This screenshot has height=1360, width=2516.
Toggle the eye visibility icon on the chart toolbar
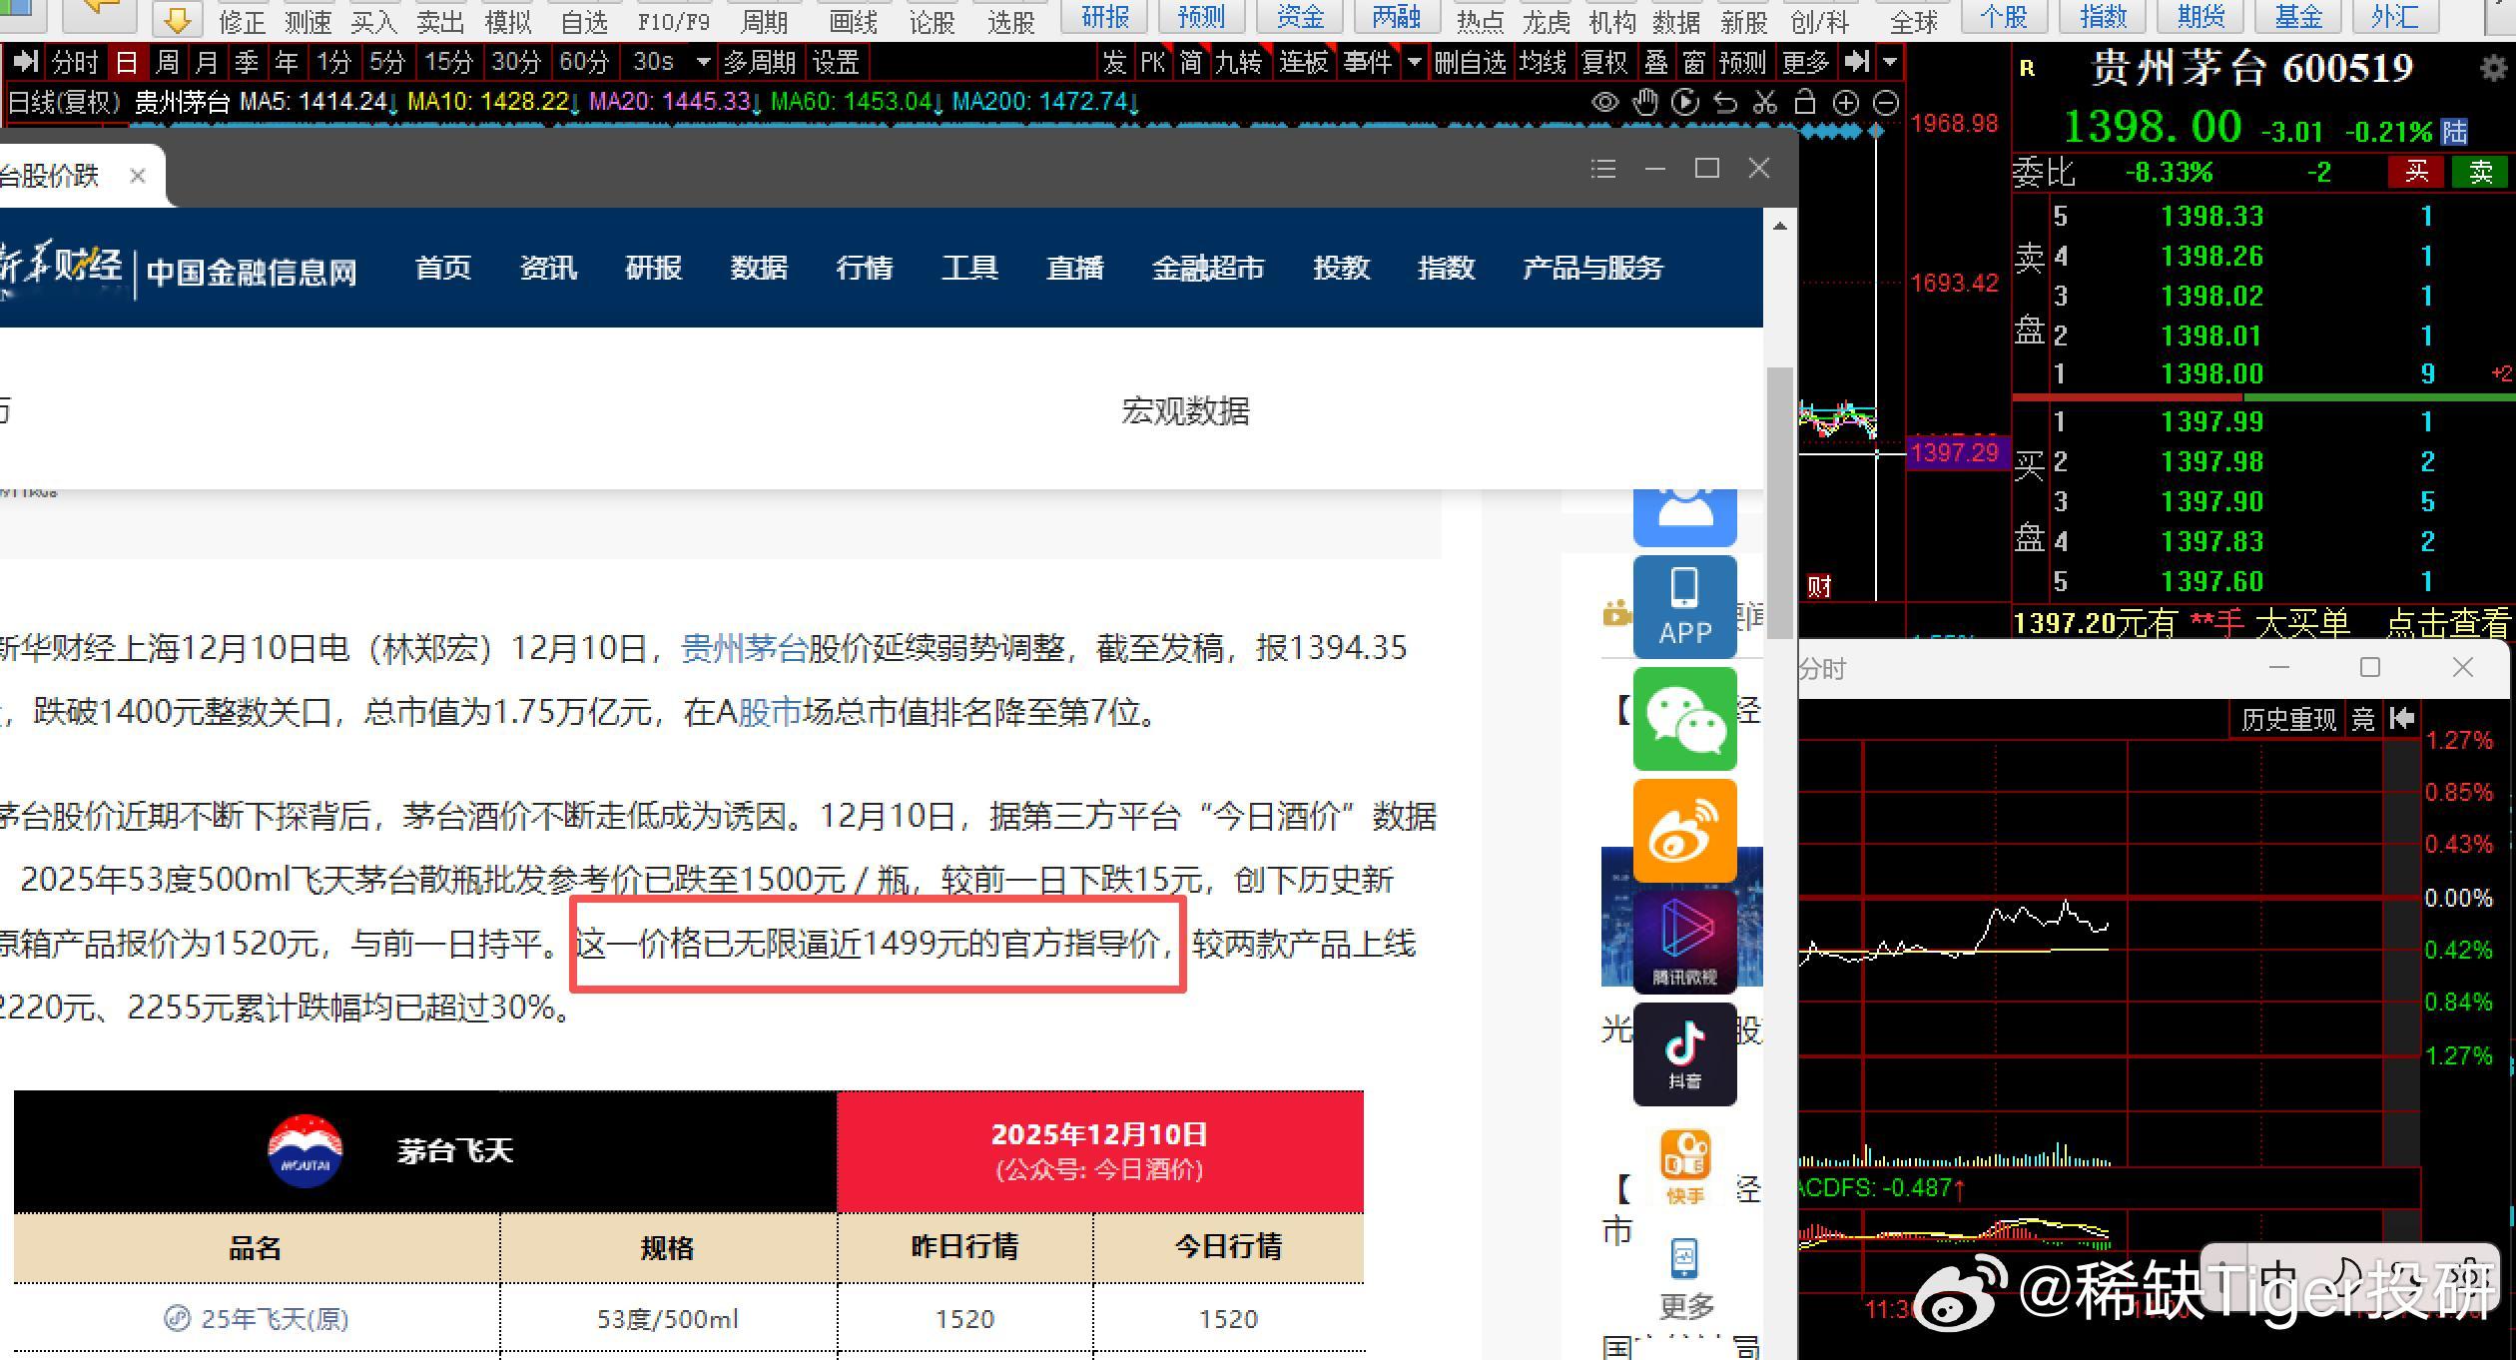1605,101
